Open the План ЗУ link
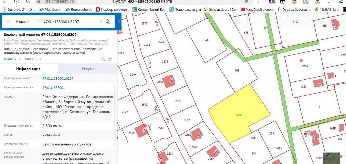 [x=12, y=59]
